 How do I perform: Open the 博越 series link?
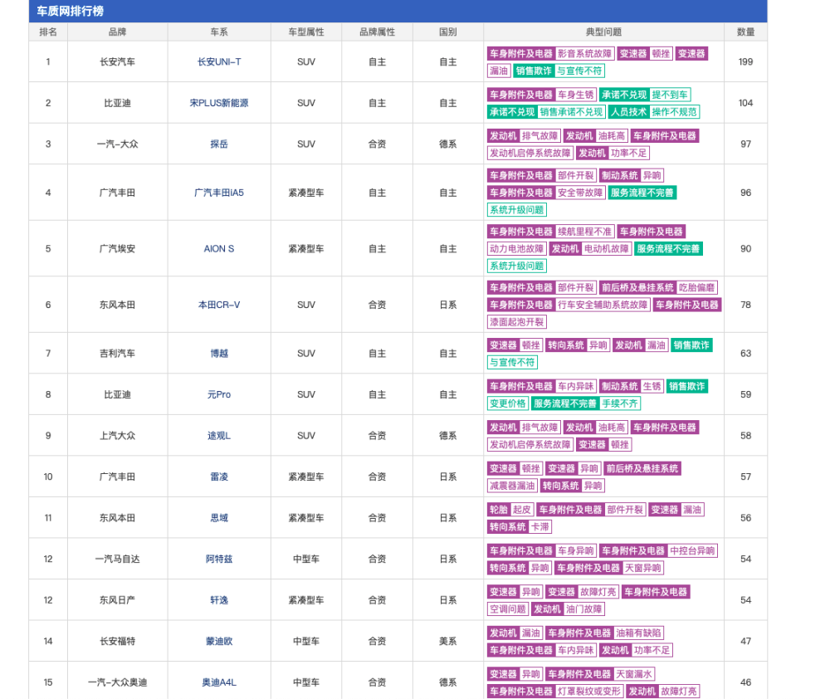point(219,354)
